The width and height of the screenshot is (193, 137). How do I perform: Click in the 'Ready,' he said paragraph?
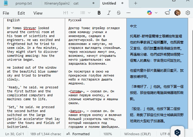pos(33,93)
